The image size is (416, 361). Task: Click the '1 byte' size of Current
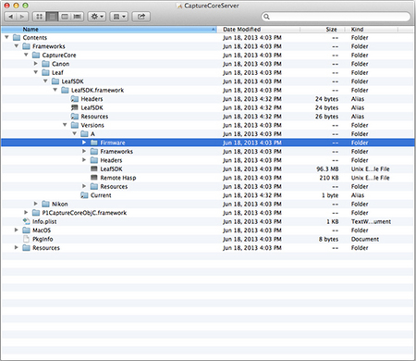[330, 195]
